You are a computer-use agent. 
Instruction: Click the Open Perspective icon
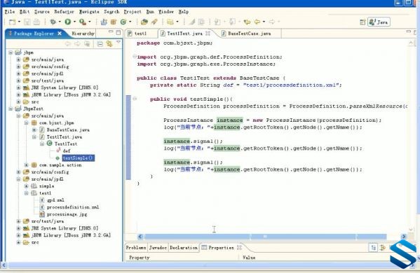(363, 22)
